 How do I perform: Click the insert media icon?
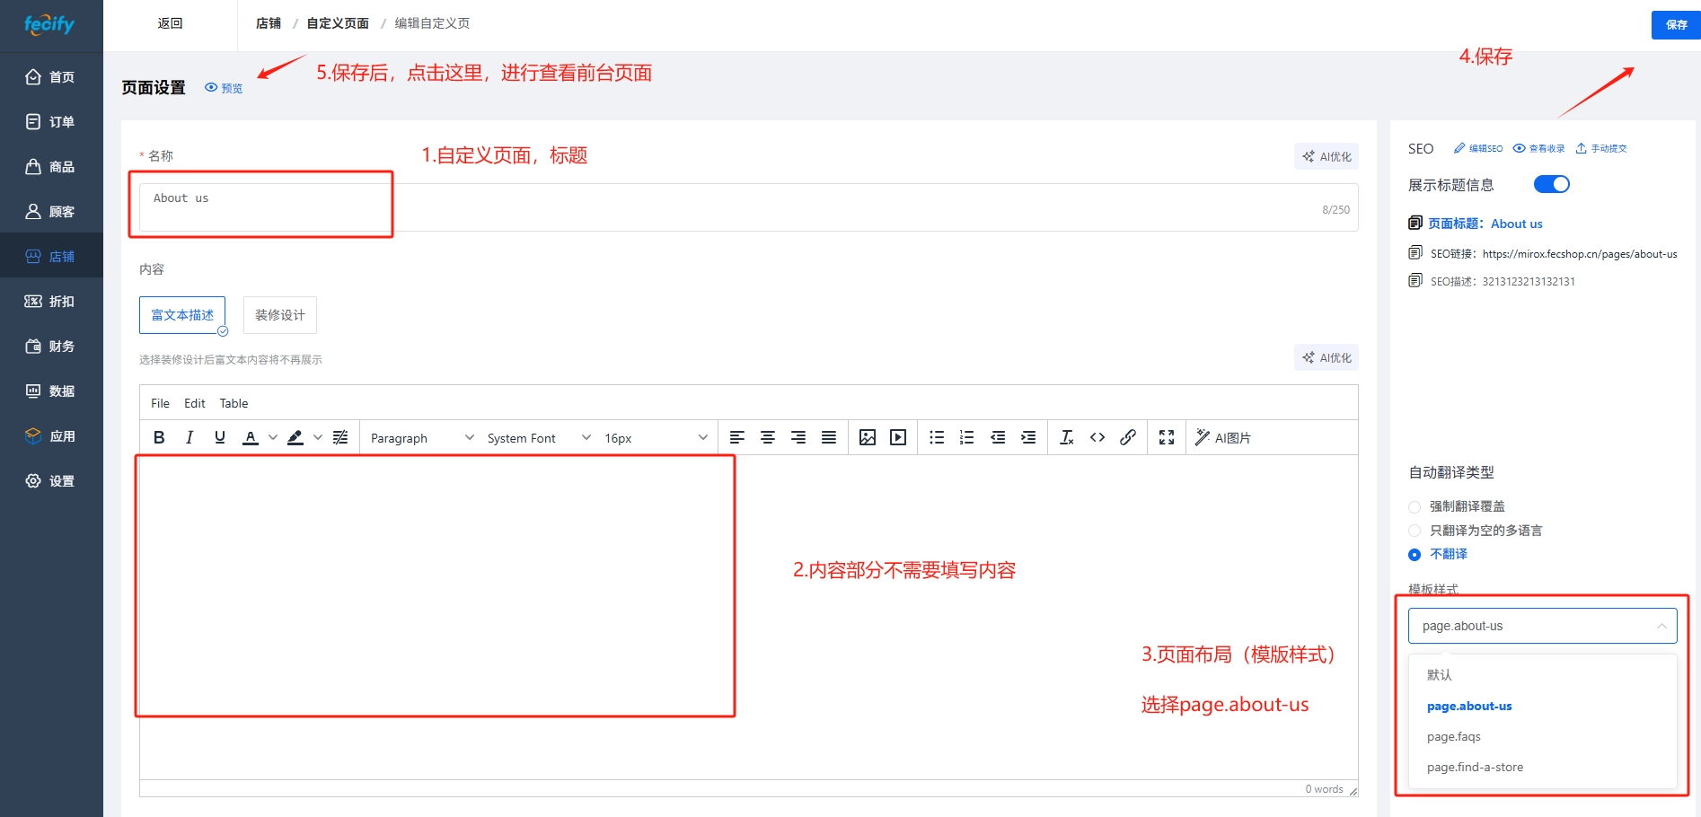tap(897, 437)
